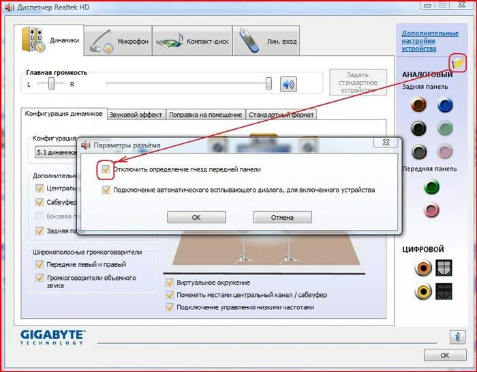Click the yellow coaxial digital jack
Image resolution: width=477 pixels, height=372 pixels.
(423, 291)
